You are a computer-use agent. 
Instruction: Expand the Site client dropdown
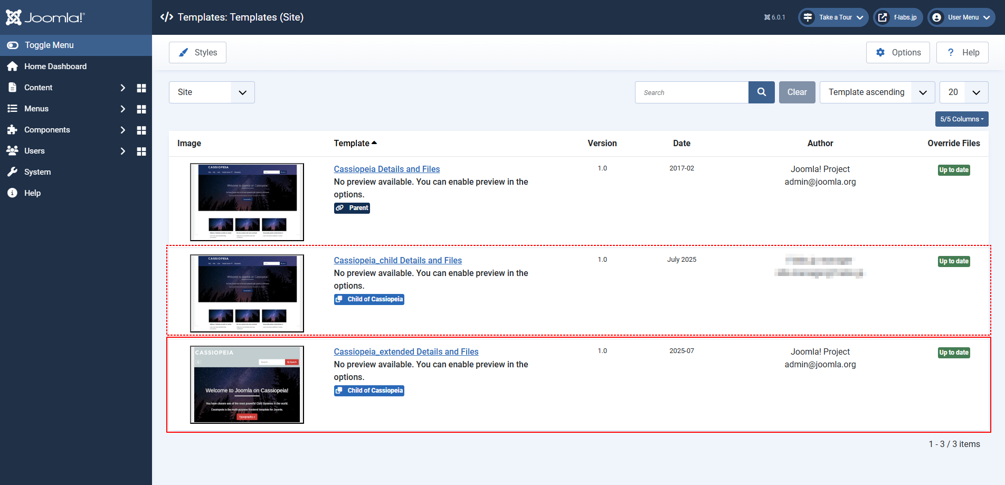212,92
